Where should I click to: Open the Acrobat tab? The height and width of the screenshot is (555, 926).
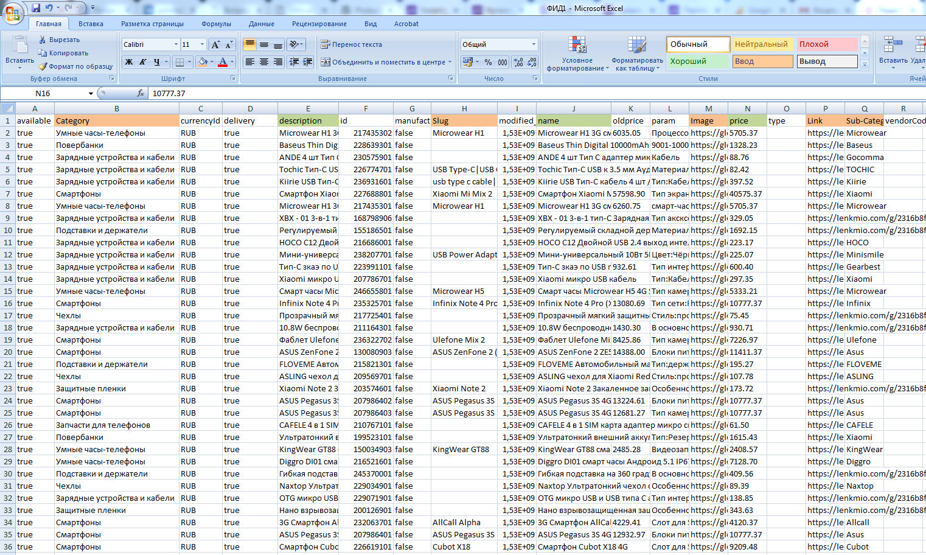click(406, 24)
